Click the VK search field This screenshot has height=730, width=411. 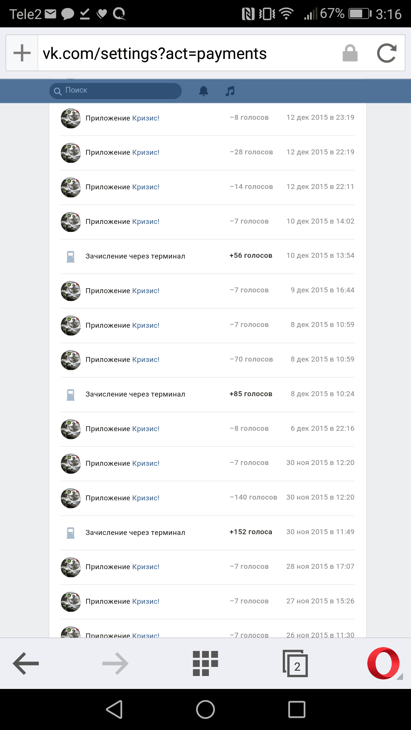[x=115, y=91]
